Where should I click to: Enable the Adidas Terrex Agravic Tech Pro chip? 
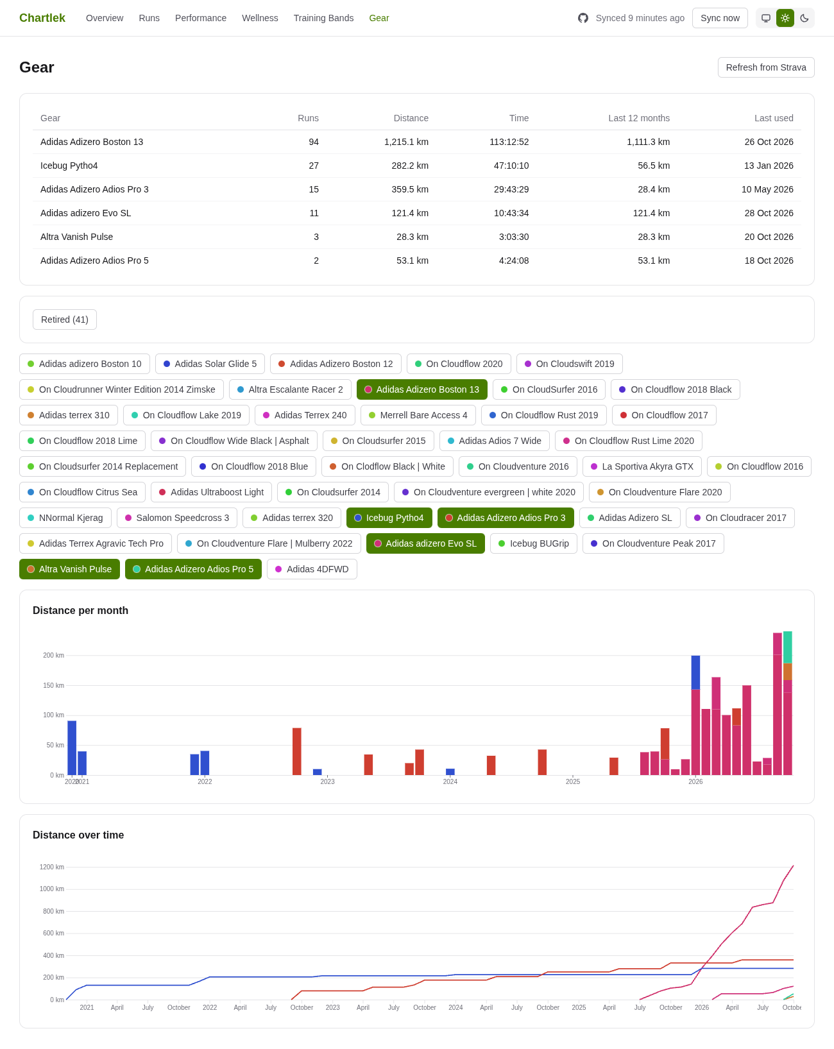click(96, 543)
